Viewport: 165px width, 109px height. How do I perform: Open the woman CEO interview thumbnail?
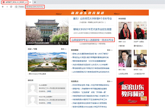(x=125, y=31)
